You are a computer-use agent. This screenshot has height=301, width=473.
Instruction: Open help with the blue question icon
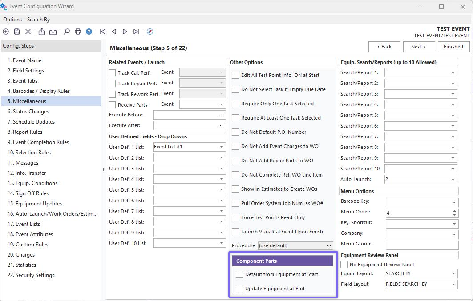[x=89, y=32]
